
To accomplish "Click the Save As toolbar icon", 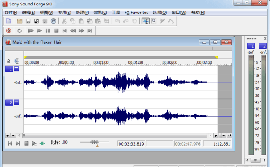I will (x=36, y=21).
